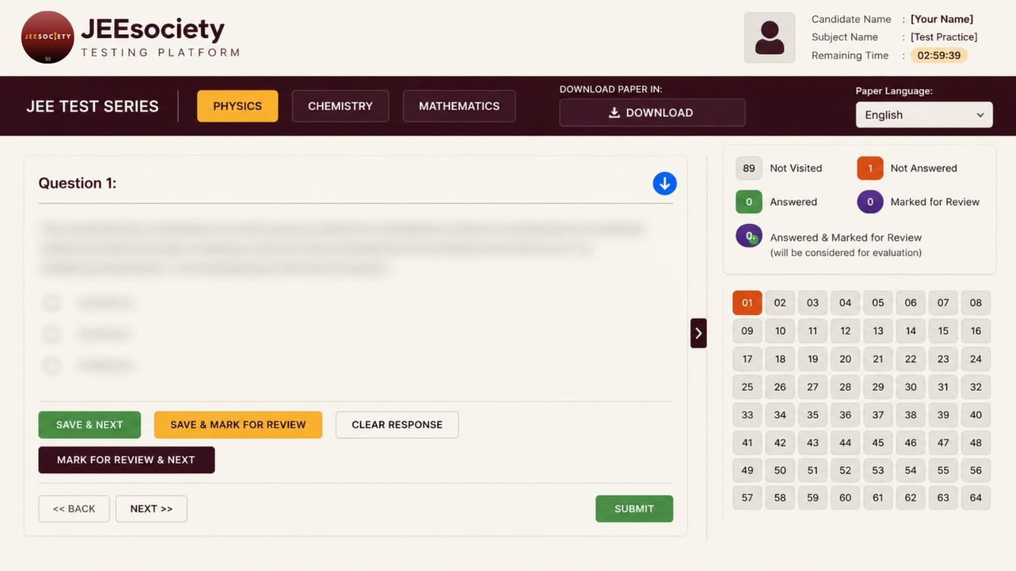Click the candidate profile avatar
Screen dimensions: 1016x571
pos(769,37)
